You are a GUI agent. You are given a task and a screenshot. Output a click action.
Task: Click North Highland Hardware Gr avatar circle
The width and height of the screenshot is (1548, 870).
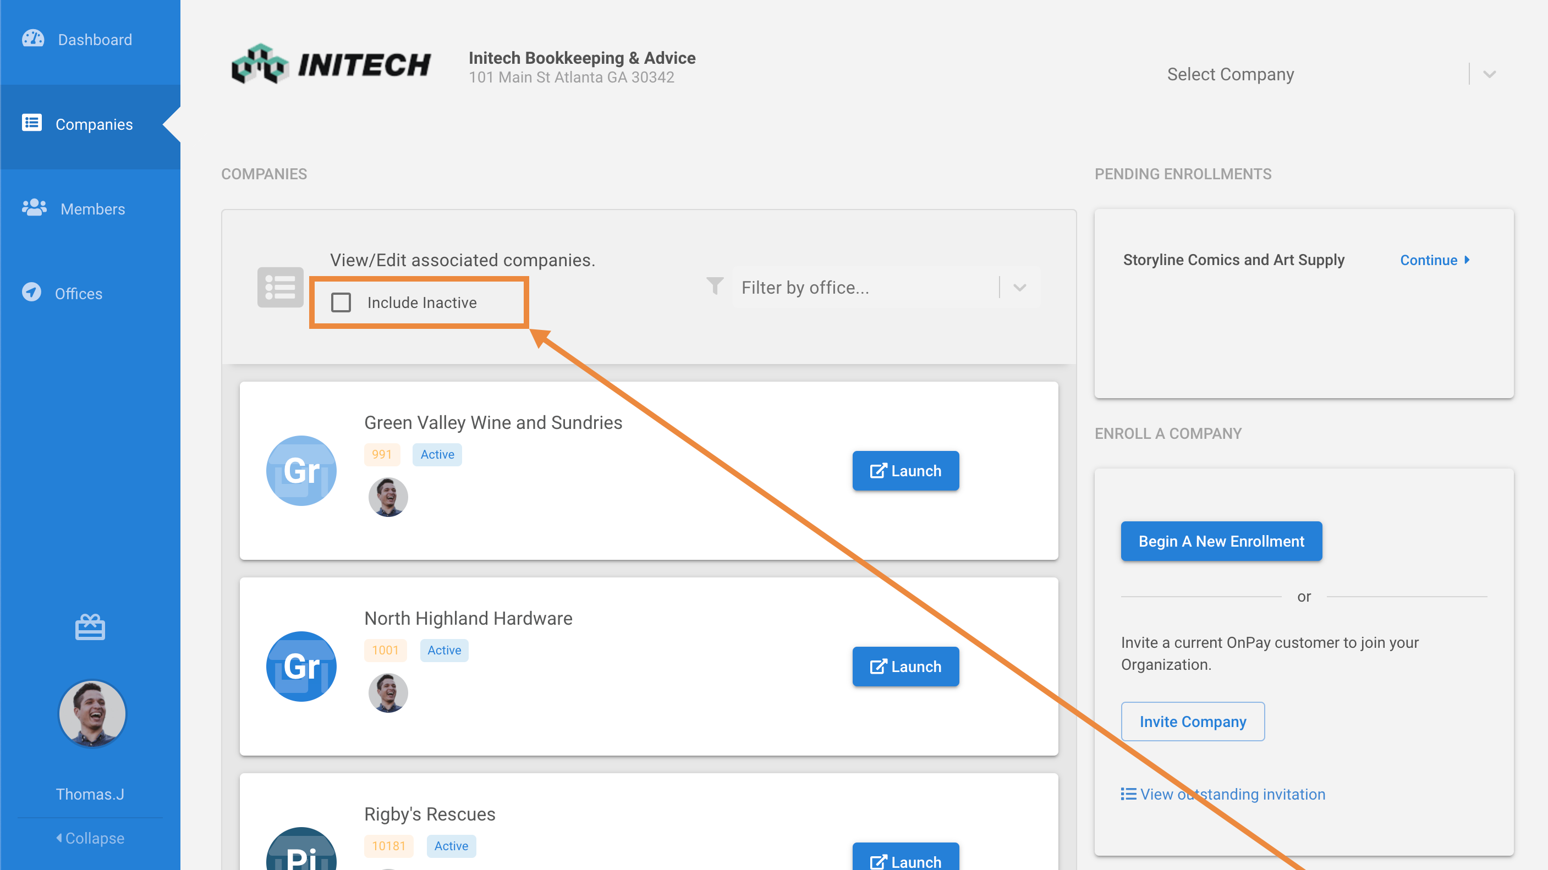coord(301,667)
